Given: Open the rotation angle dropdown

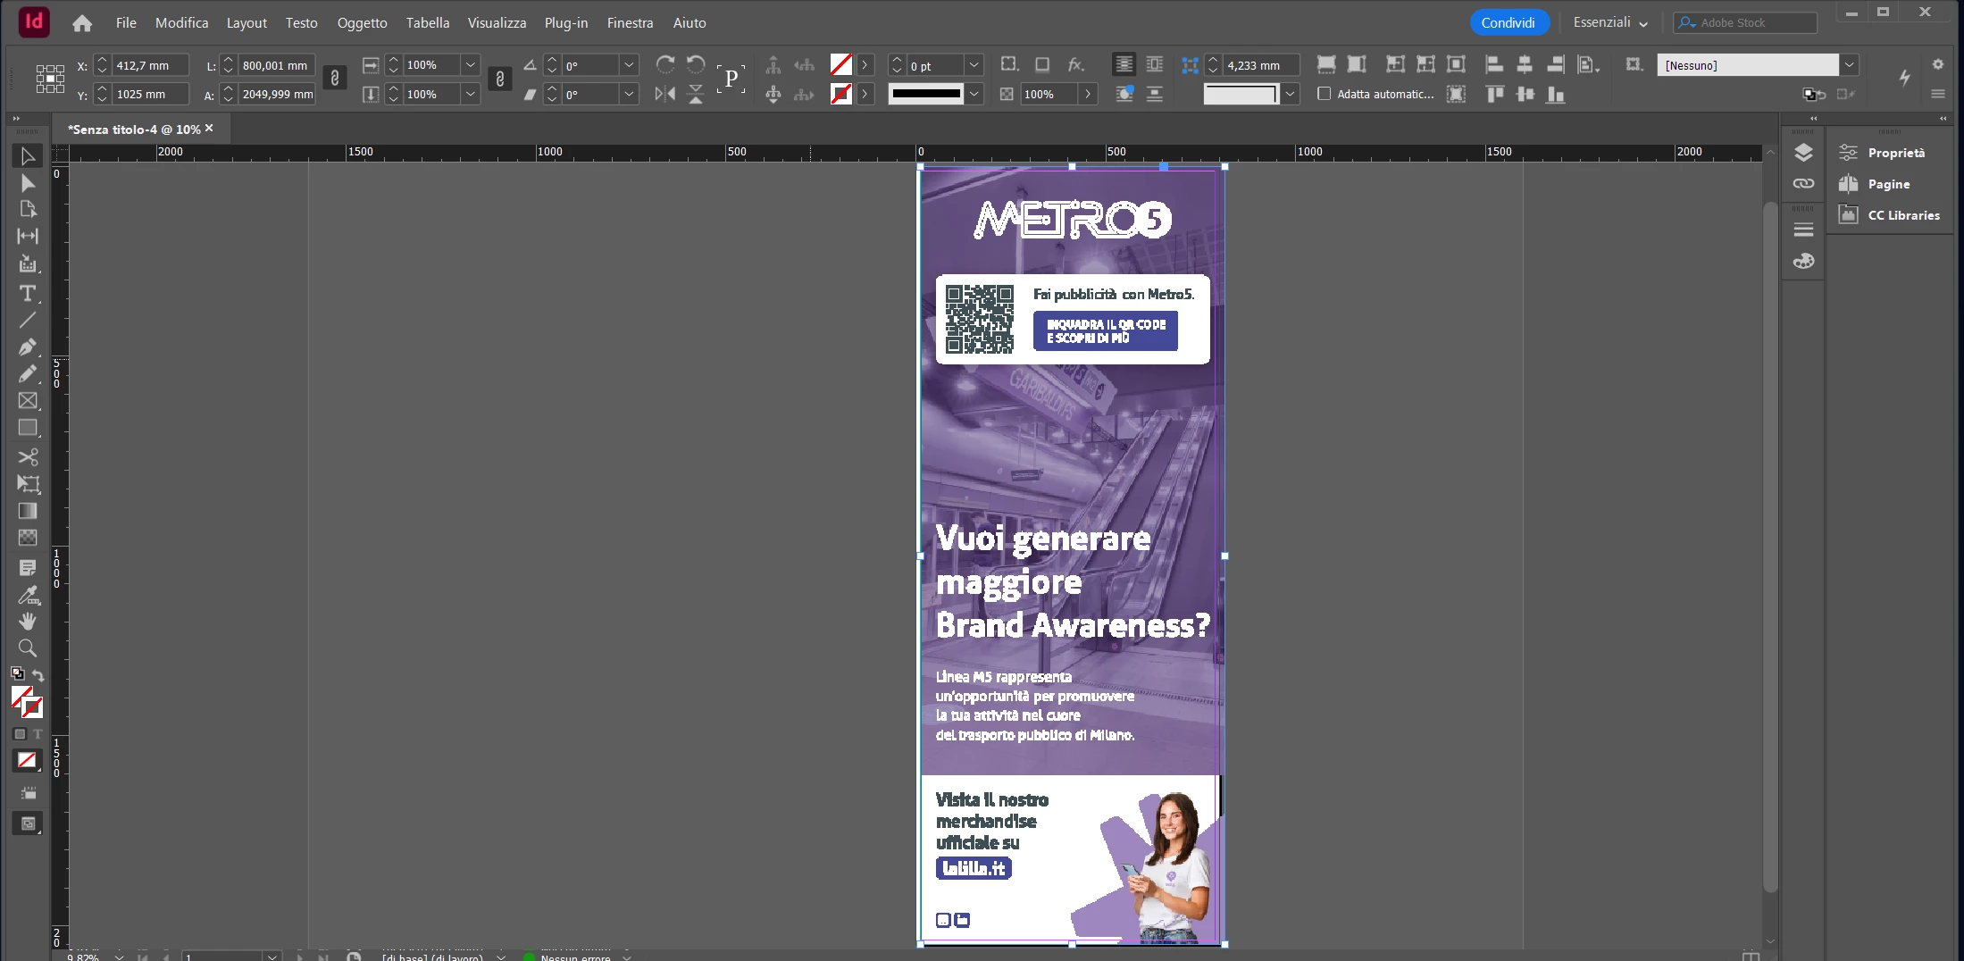Looking at the screenshot, I should pyautogui.click(x=630, y=65).
